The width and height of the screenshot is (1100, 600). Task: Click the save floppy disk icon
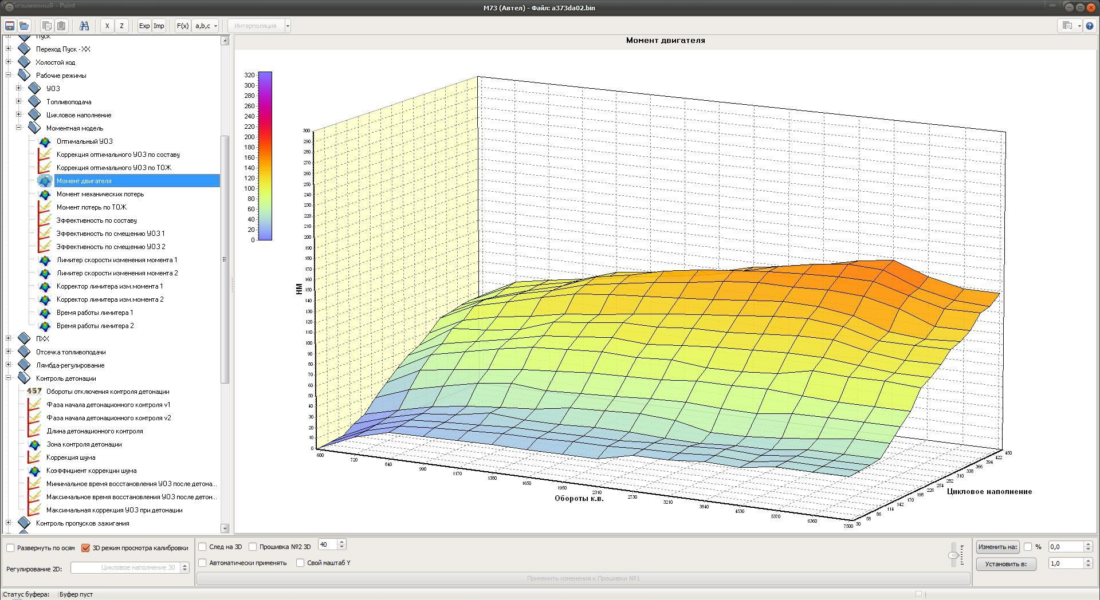(x=10, y=26)
